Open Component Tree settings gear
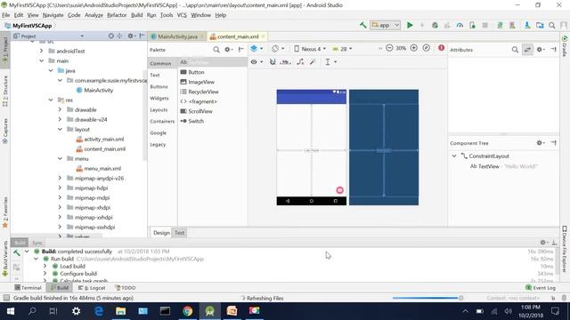This screenshot has height=320, width=570. pyautogui.click(x=541, y=143)
